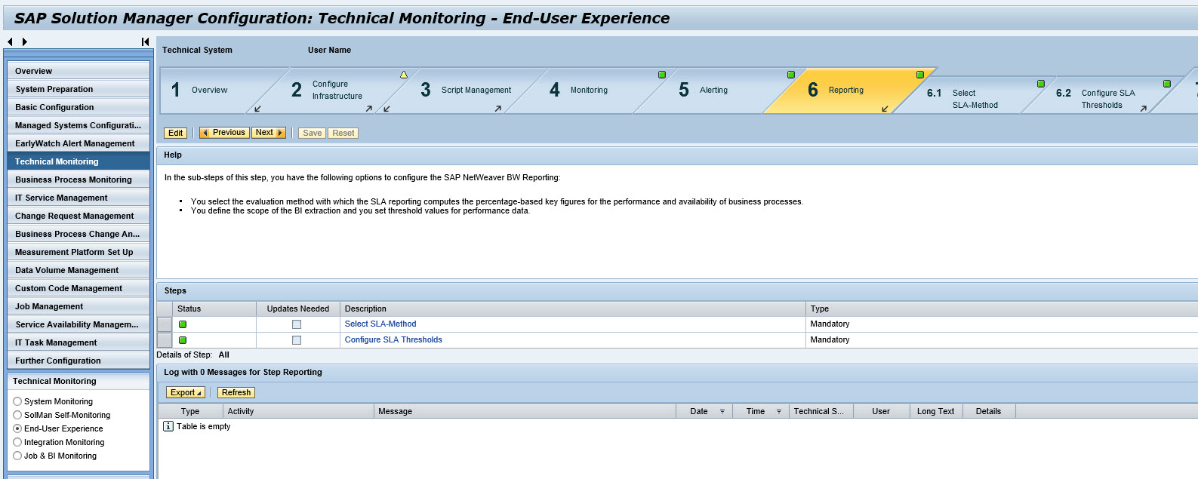1198x479 pixels.
Task: Open EarlyWatch Alert Management menu item
Action: click(79, 143)
